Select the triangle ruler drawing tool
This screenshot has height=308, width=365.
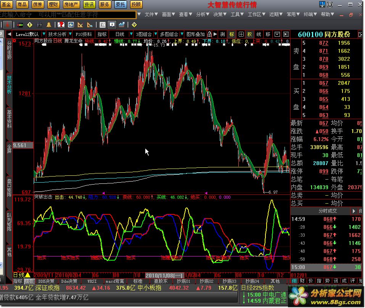(80, 25)
